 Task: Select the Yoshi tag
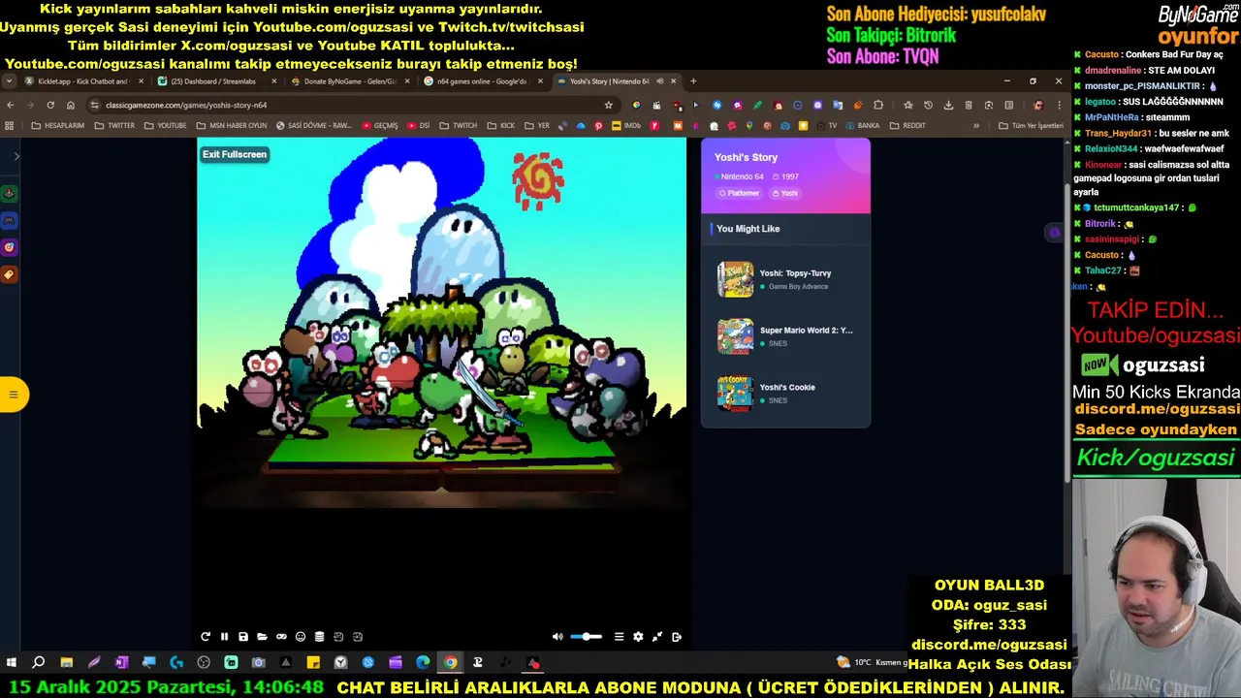(785, 193)
